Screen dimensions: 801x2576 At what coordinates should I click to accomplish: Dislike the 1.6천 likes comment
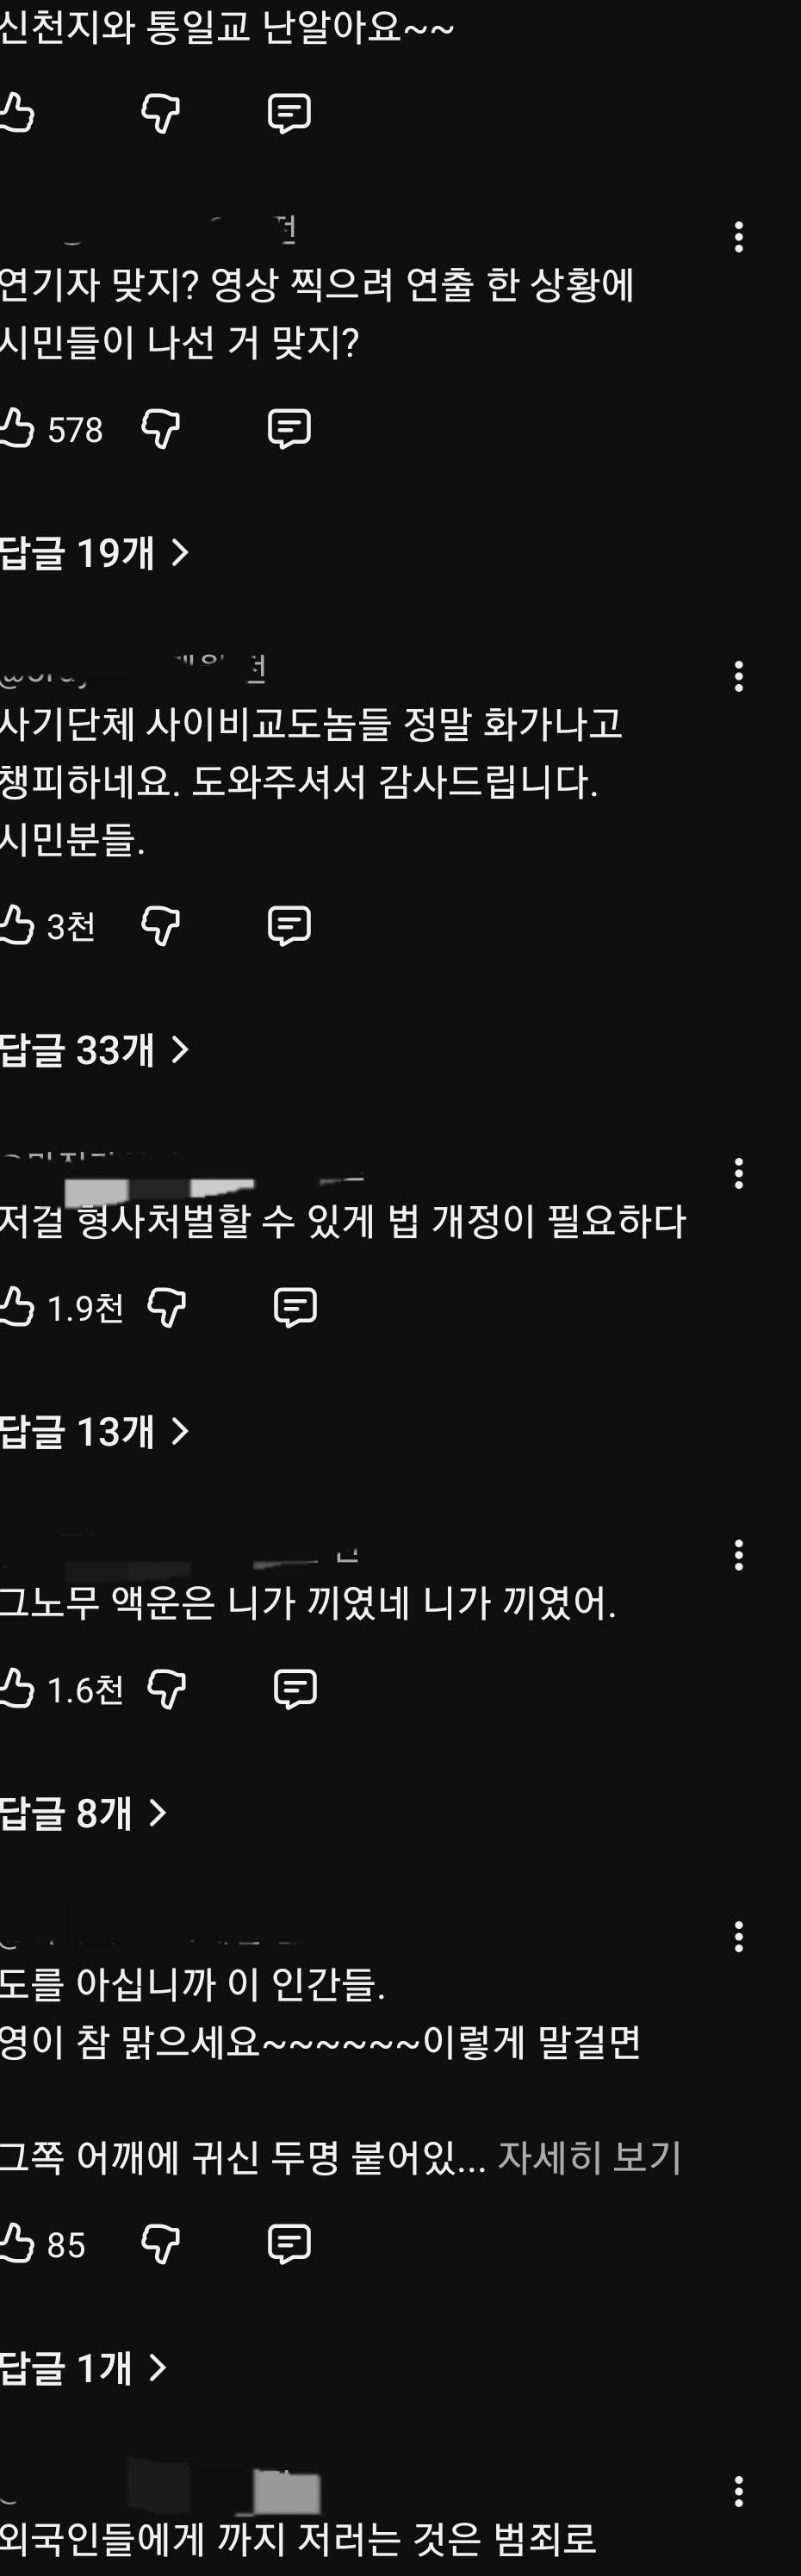(166, 1689)
